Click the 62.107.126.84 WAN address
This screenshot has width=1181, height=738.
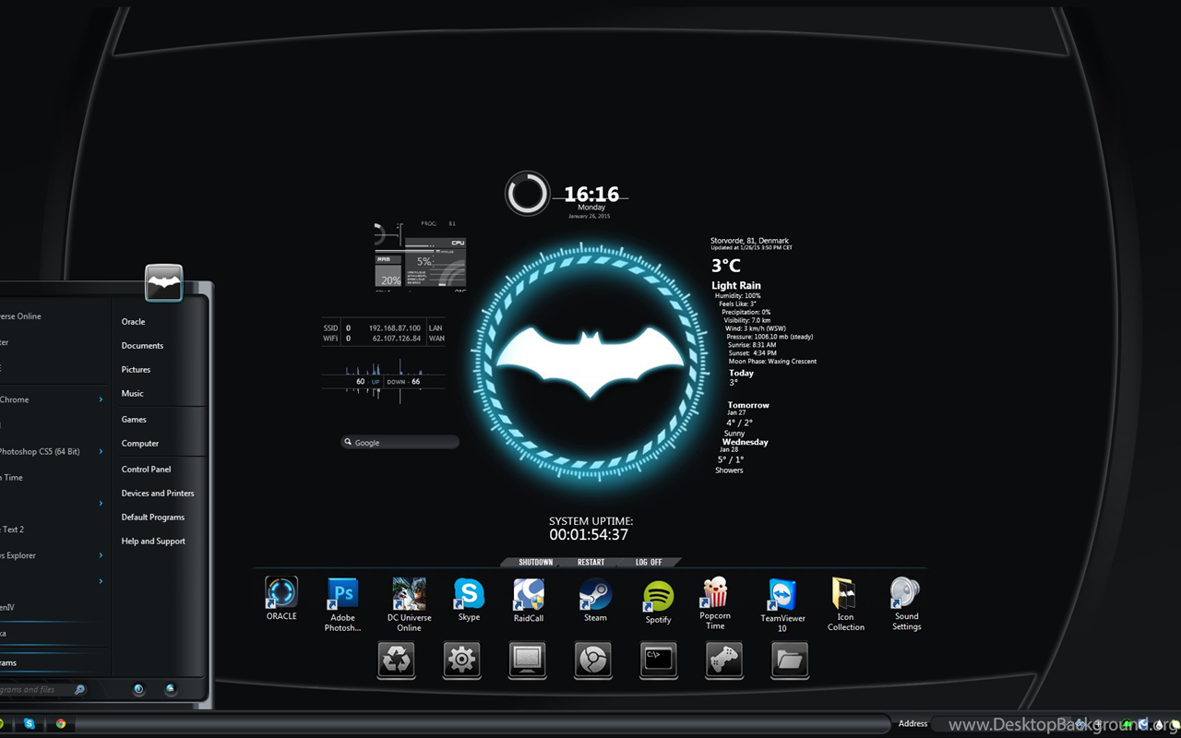point(397,339)
